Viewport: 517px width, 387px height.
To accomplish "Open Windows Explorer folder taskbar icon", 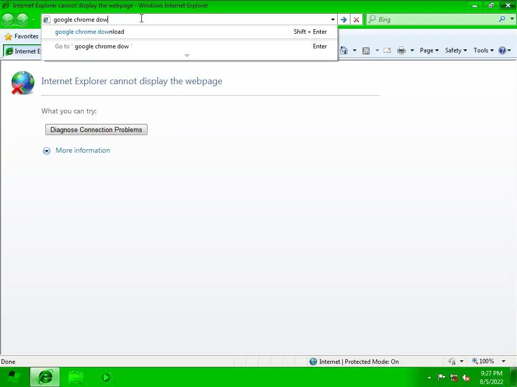I will (x=76, y=377).
